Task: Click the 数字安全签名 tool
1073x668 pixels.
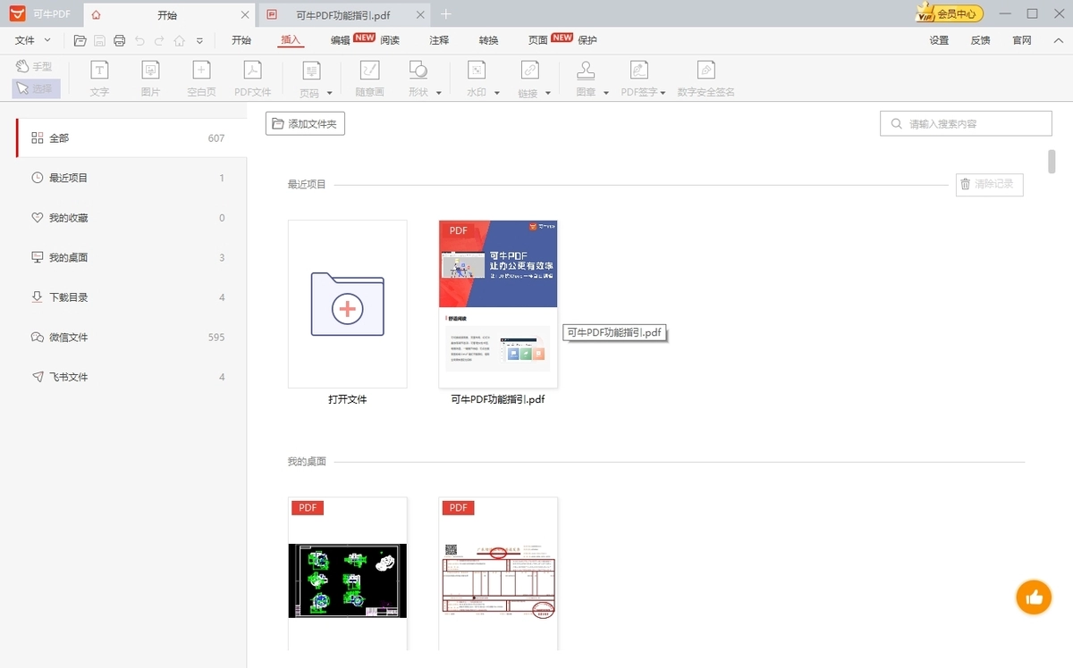Action: point(706,79)
